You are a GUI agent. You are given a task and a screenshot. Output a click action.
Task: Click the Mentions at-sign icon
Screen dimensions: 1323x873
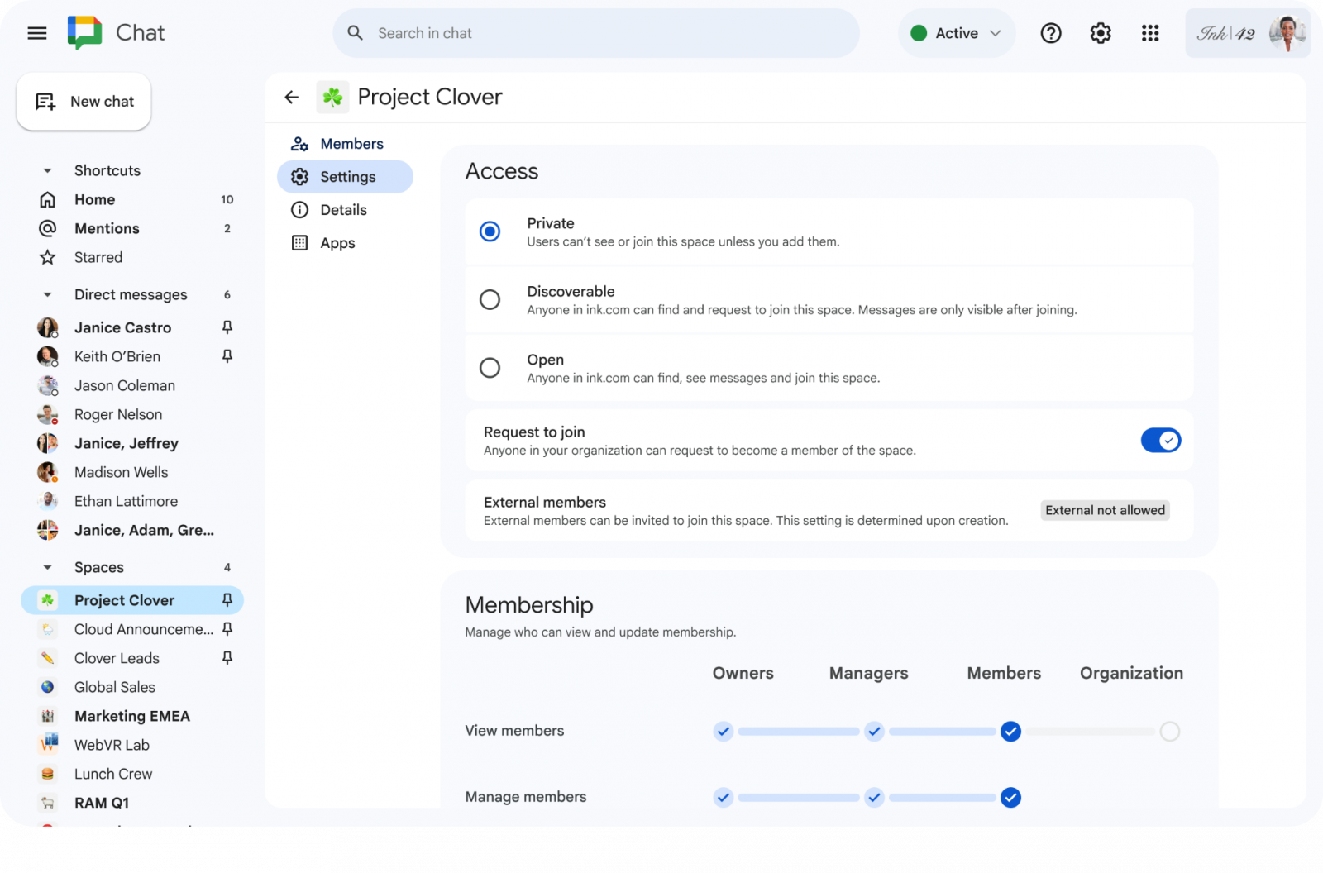coord(48,229)
